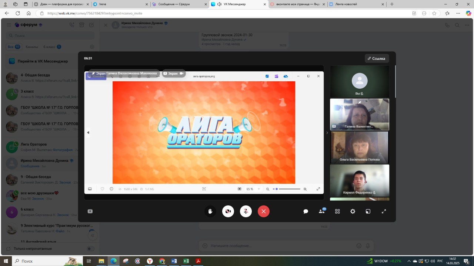Image resolution: width=474 pixels, height=266 pixels.
Task: Open Yandex Browser from taskbar
Action: click(x=150, y=261)
